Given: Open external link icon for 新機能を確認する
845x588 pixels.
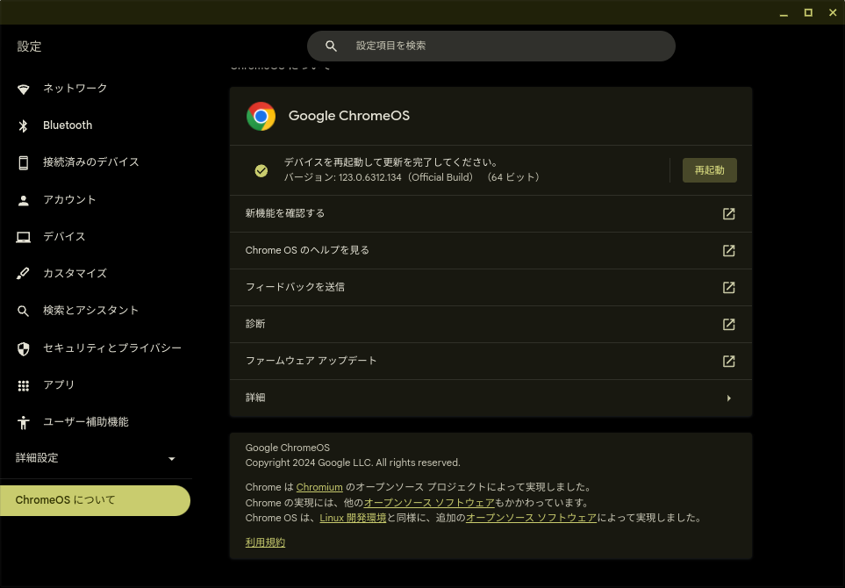Looking at the screenshot, I should coord(728,214).
